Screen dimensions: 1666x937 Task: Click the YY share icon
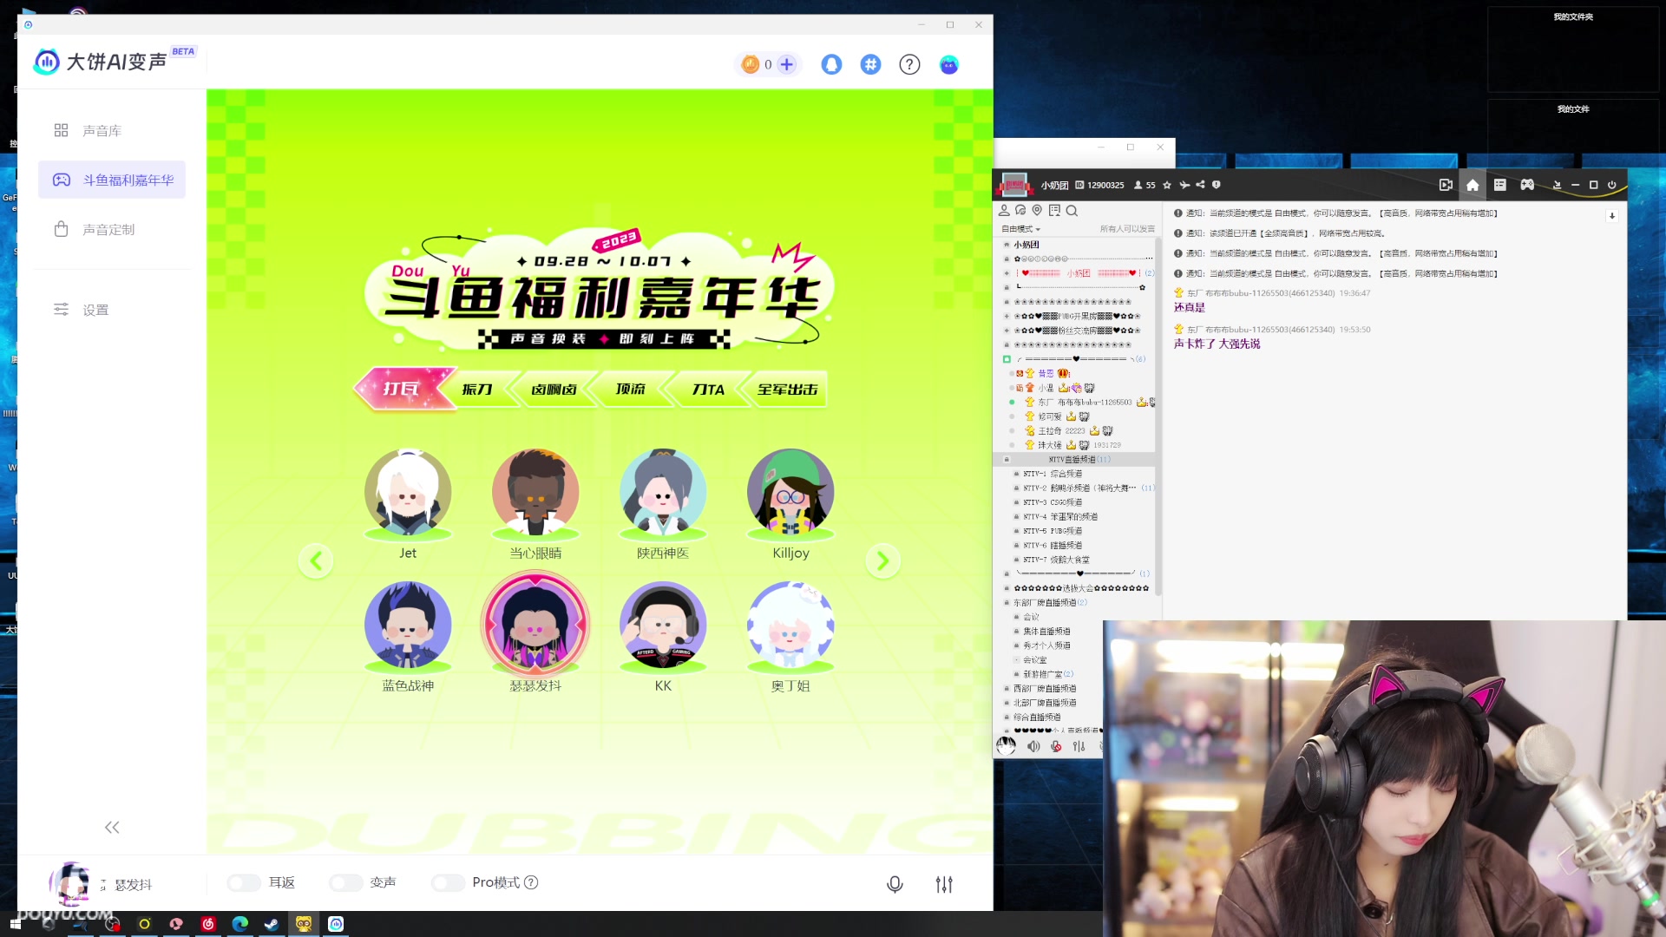point(1200,185)
